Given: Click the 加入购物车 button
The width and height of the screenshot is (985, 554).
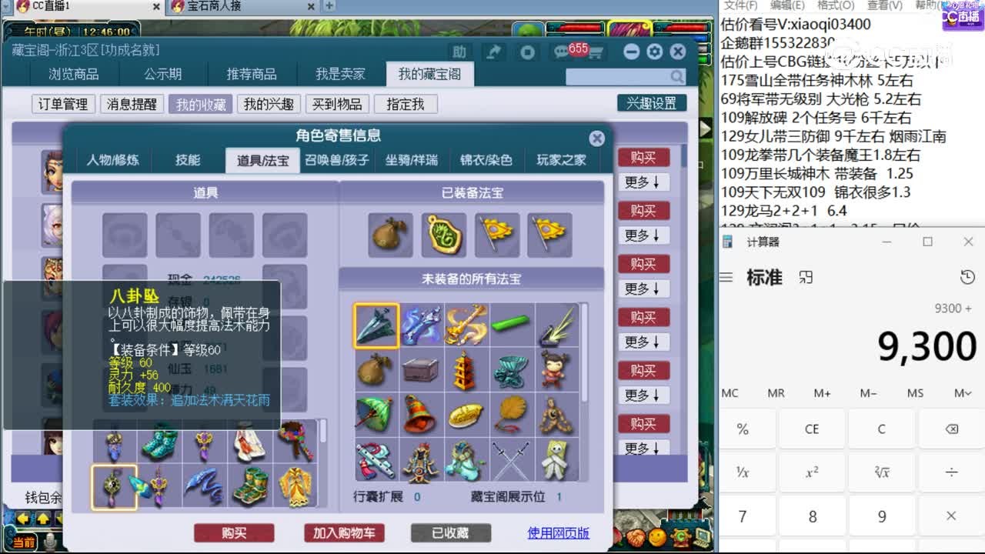Looking at the screenshot, I should tap(345, 532).
